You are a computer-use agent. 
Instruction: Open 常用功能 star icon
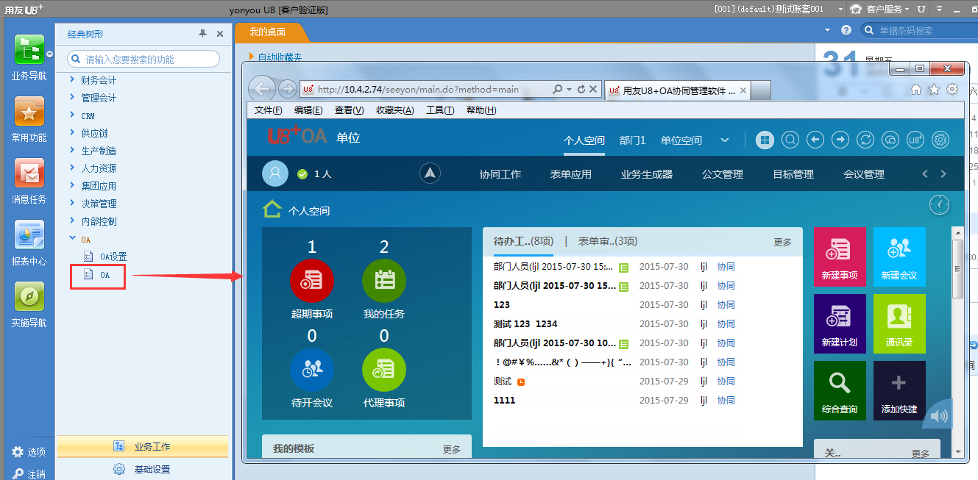coord(29,112)
